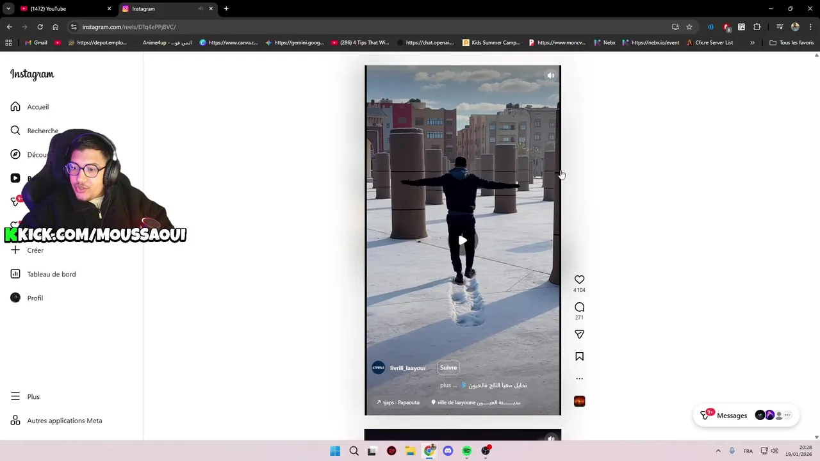Open Chrome profile avatar

pyautogui.click(x=795, y=27)
